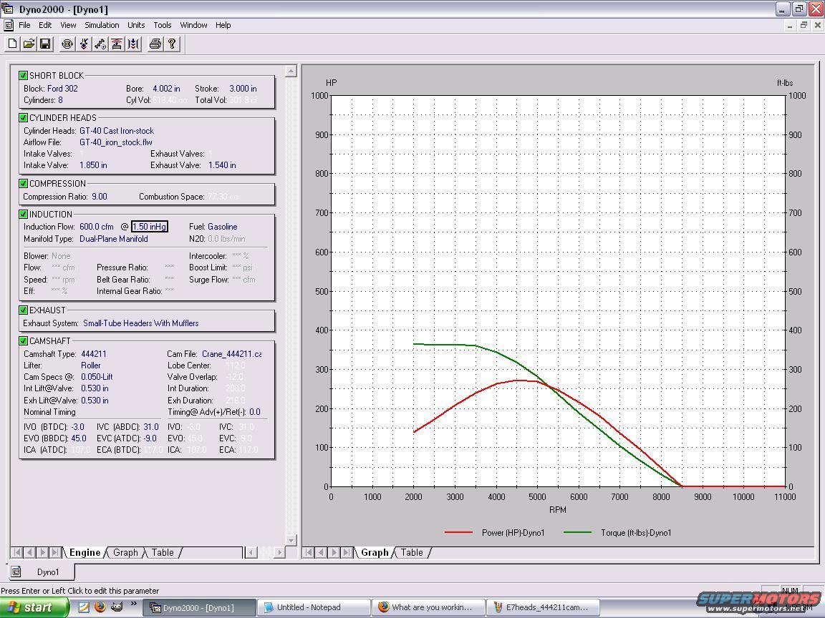Click the Open folder toolbar icon
The height and width of the screenshot is (618, 825).
coord(29,44)
